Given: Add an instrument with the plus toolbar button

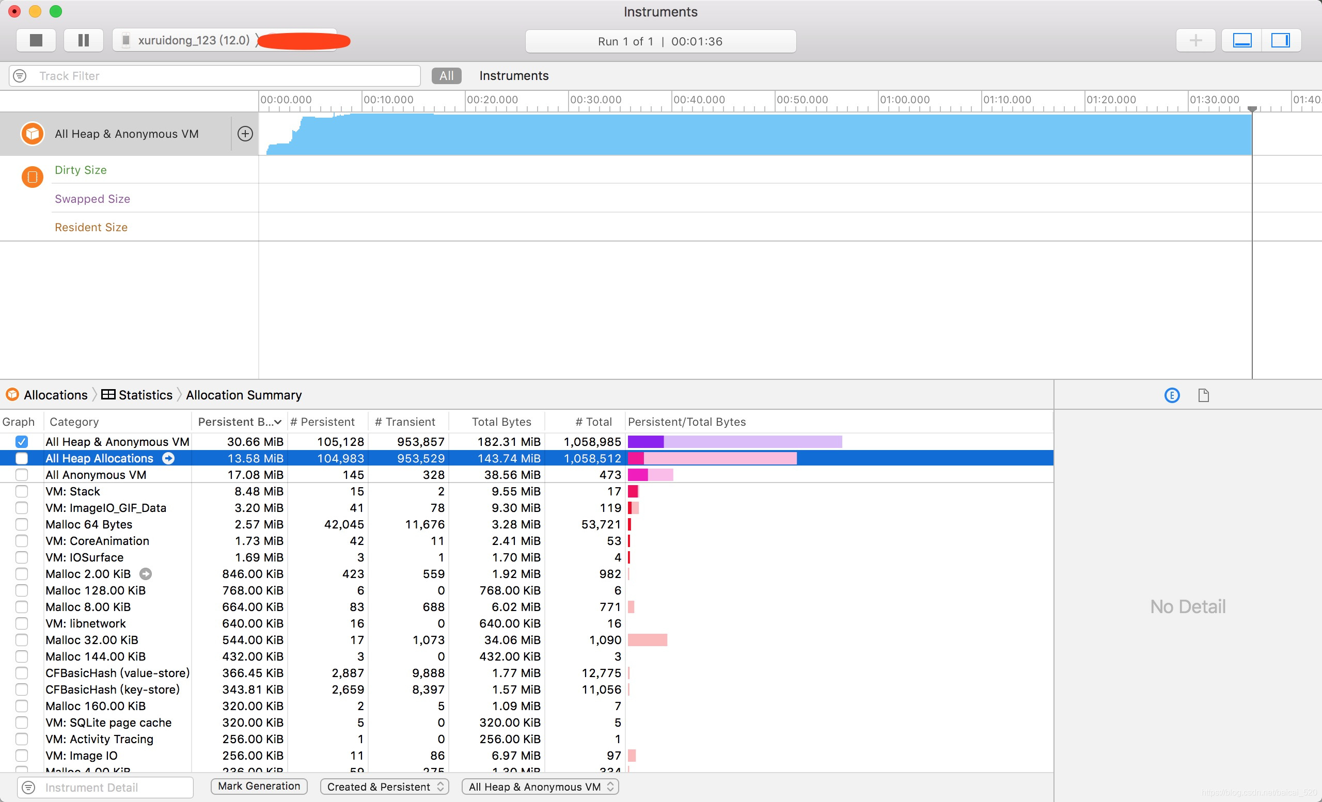Looking at the screenshot, I should click(x=1195, y=41).
